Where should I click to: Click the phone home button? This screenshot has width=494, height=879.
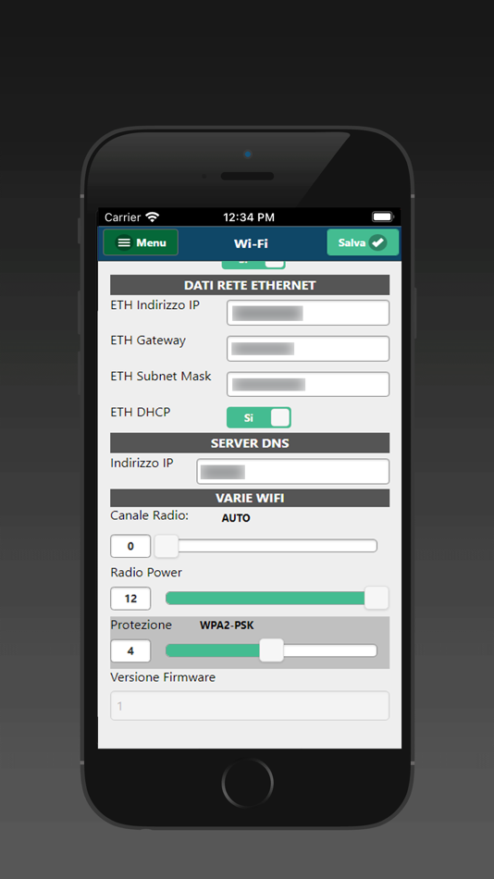(247, 783)
